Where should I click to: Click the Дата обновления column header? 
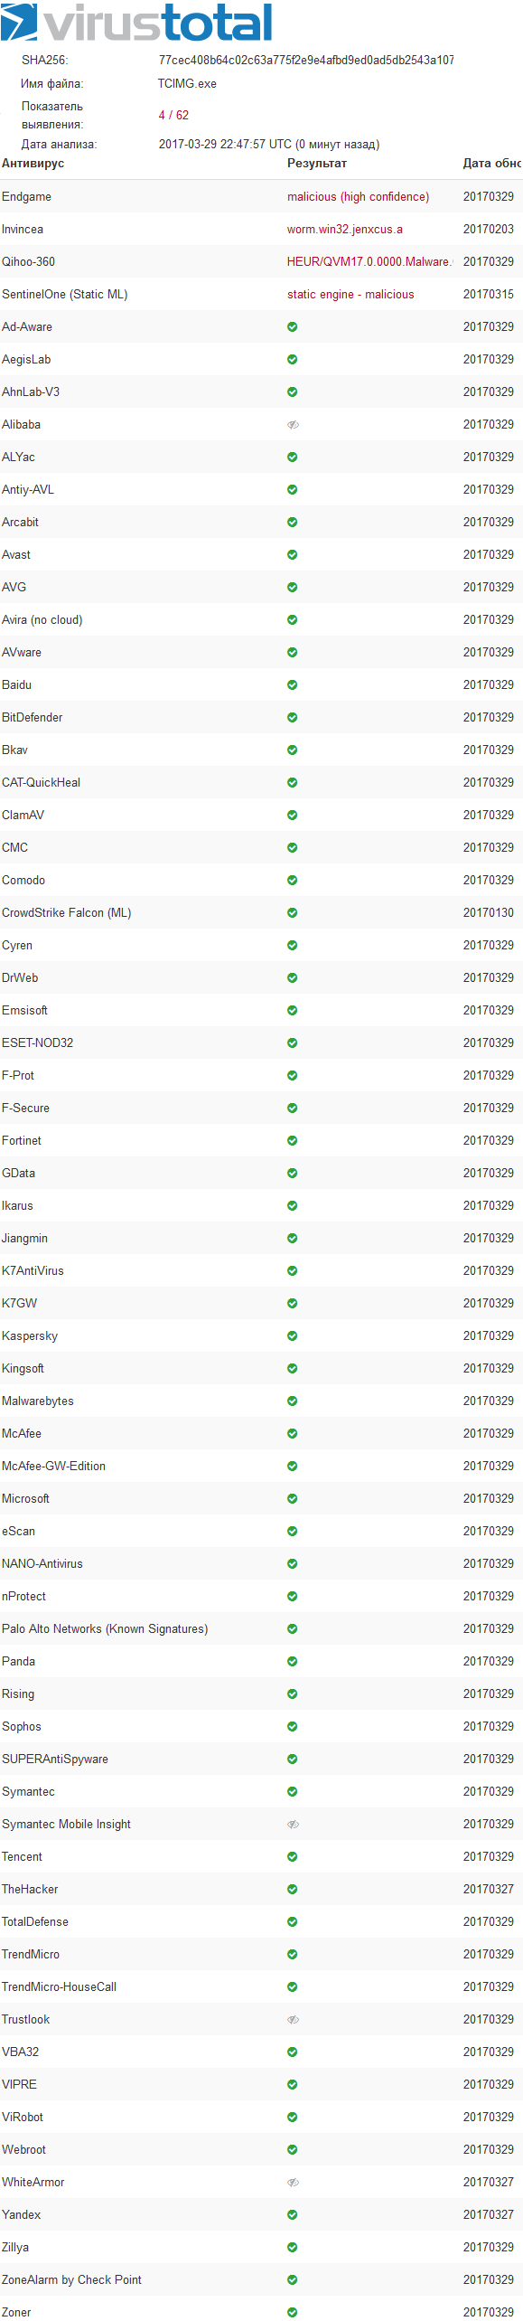[x=492, y=164]
